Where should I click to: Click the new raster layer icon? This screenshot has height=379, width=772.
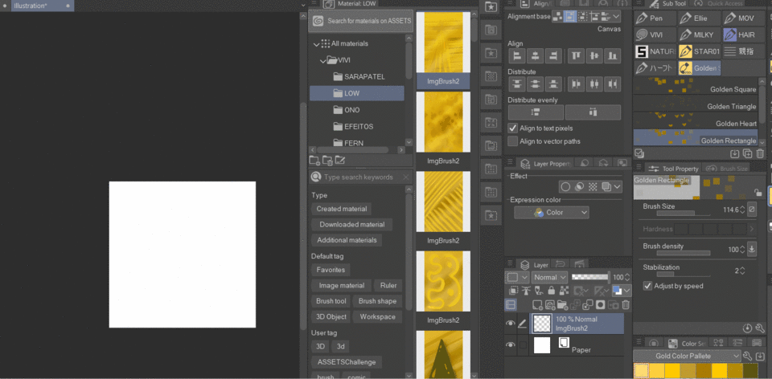pyautogui.click(x=538, y=305)
